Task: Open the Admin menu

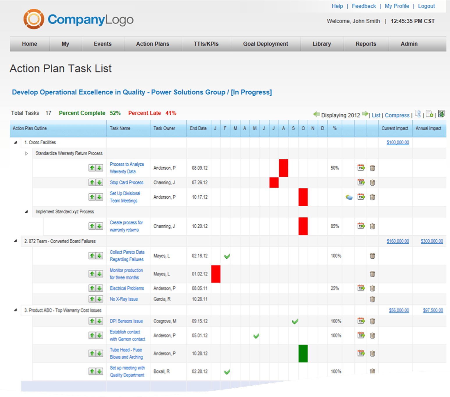Action: pyautogui.click(x=409, y=44)
